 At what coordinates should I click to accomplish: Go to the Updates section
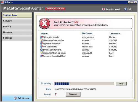click(17, 32)
